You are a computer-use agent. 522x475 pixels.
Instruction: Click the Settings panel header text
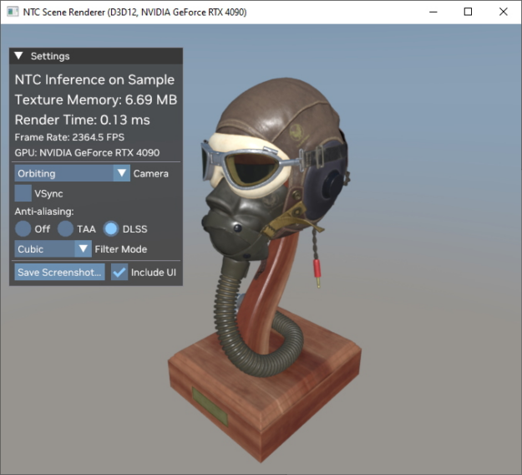pyautogui.click(x=50, y=56)
